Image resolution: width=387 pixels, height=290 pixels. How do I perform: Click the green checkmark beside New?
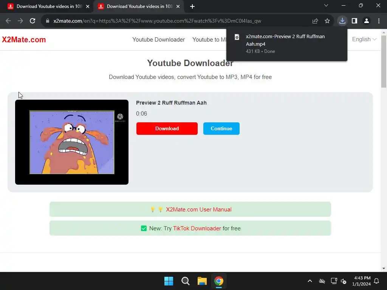[144, 228]
